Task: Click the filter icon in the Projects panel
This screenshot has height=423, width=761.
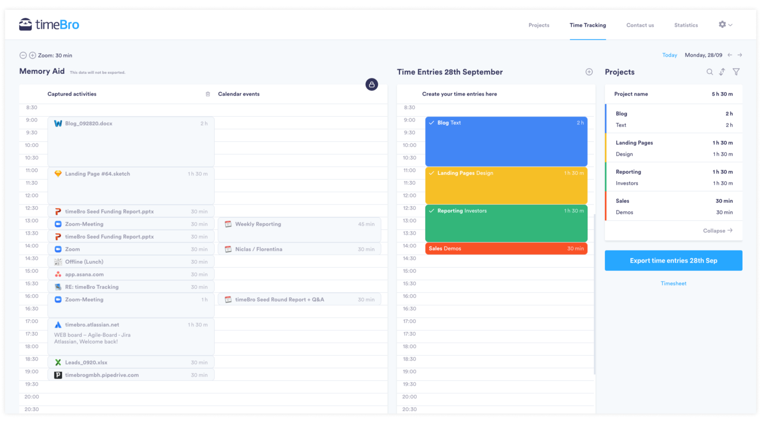Action: click(736, 72)
